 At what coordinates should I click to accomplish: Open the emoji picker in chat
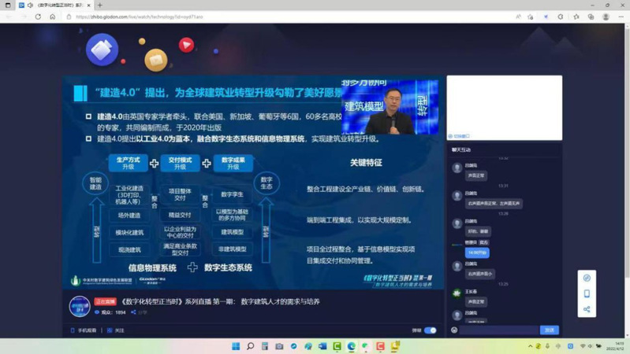coord(454,330)
